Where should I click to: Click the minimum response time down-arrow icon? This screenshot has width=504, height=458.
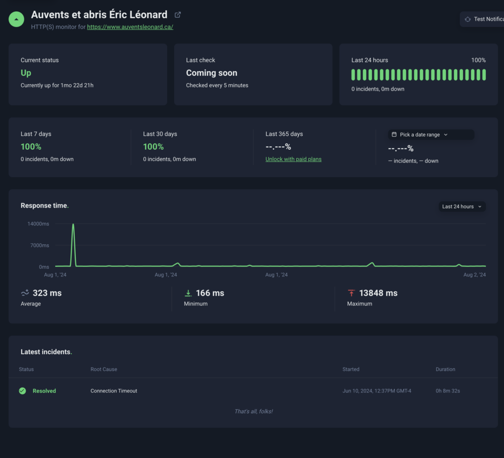(x=188, y=293)
